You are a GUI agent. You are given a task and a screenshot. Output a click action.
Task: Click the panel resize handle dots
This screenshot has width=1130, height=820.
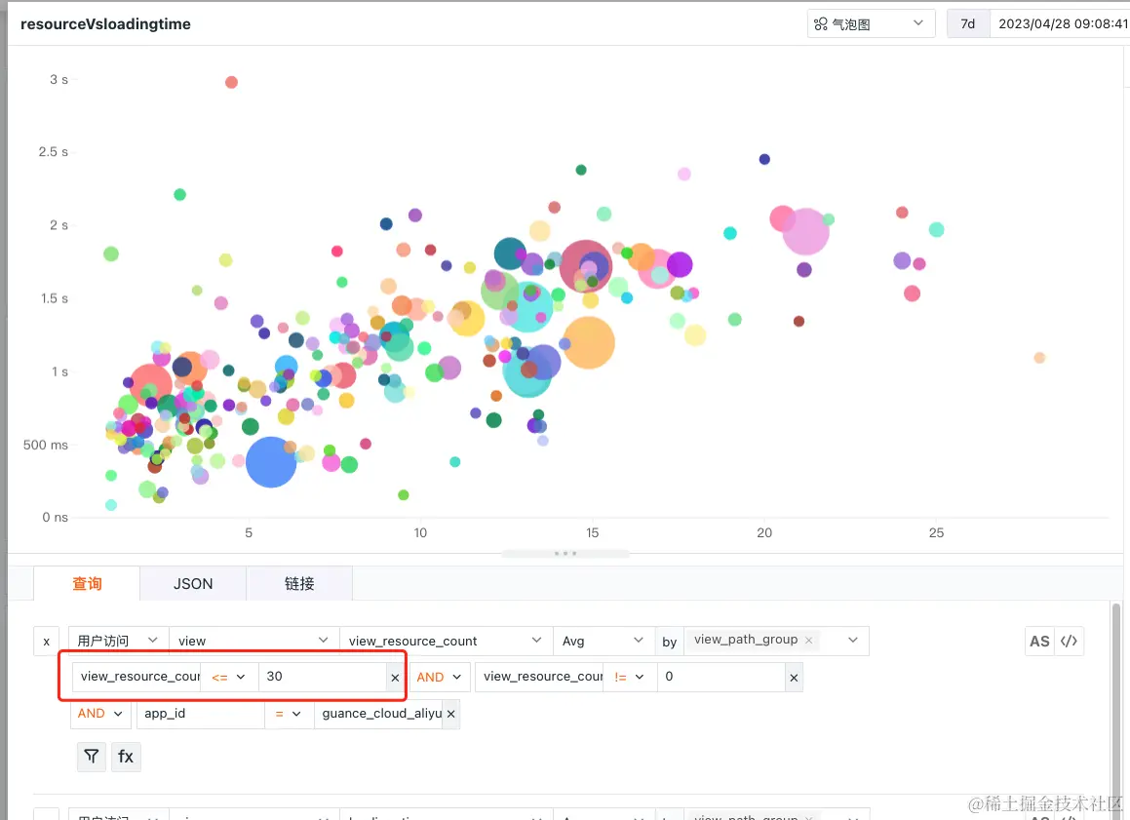pos(565,554)
